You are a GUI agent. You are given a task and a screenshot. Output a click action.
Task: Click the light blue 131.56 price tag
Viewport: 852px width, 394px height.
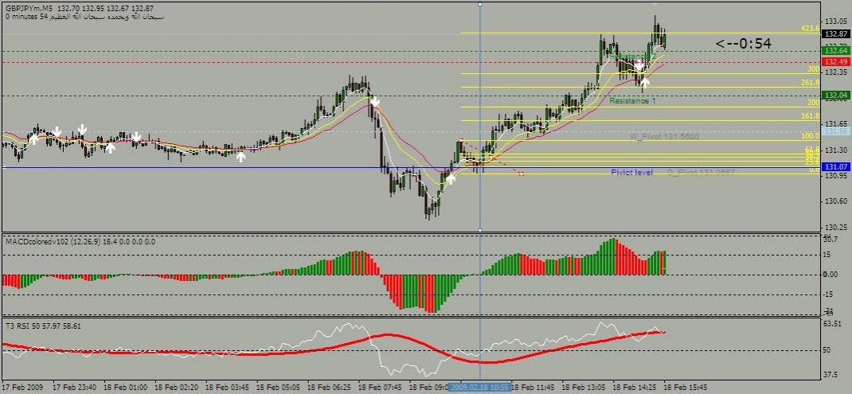click(x=836, y=131)
